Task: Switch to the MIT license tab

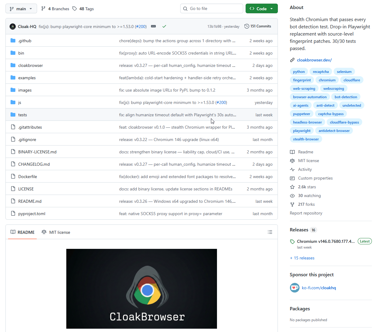Action: (x=56, y=232)
